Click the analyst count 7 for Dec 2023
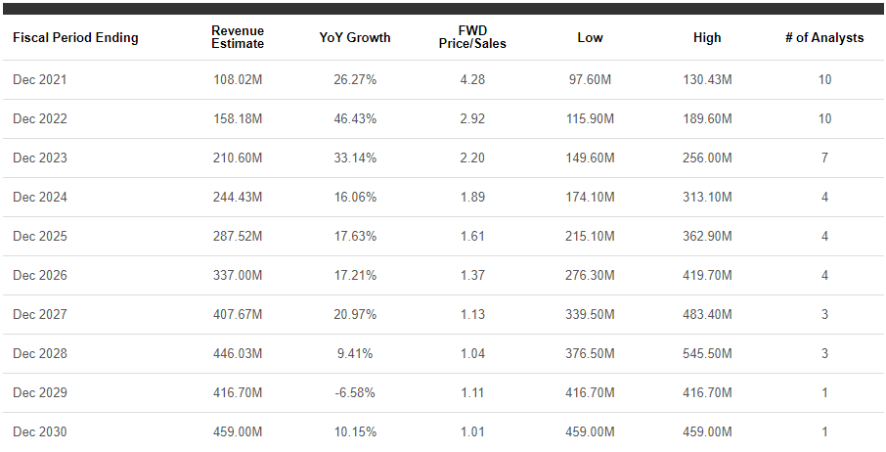This screenshot has height=452, width=886. click(824, 158)
